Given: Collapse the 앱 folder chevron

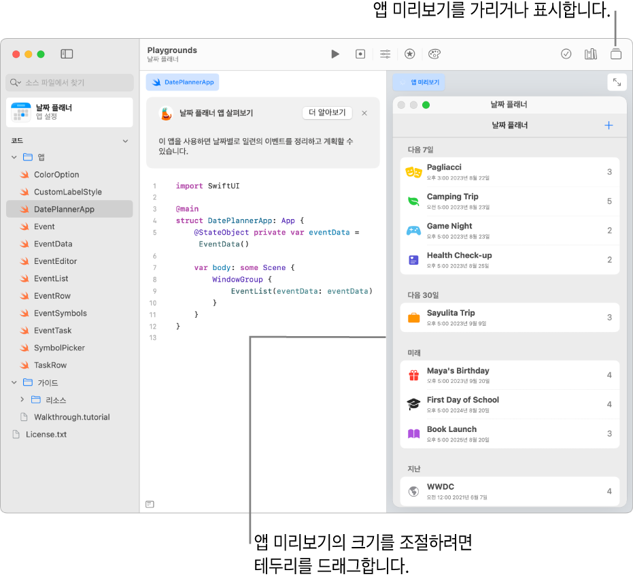Looking at the screenshot, I should 14,157.
